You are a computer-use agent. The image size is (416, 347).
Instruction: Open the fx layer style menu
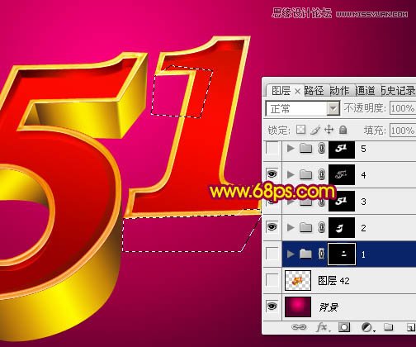[323, 327]
